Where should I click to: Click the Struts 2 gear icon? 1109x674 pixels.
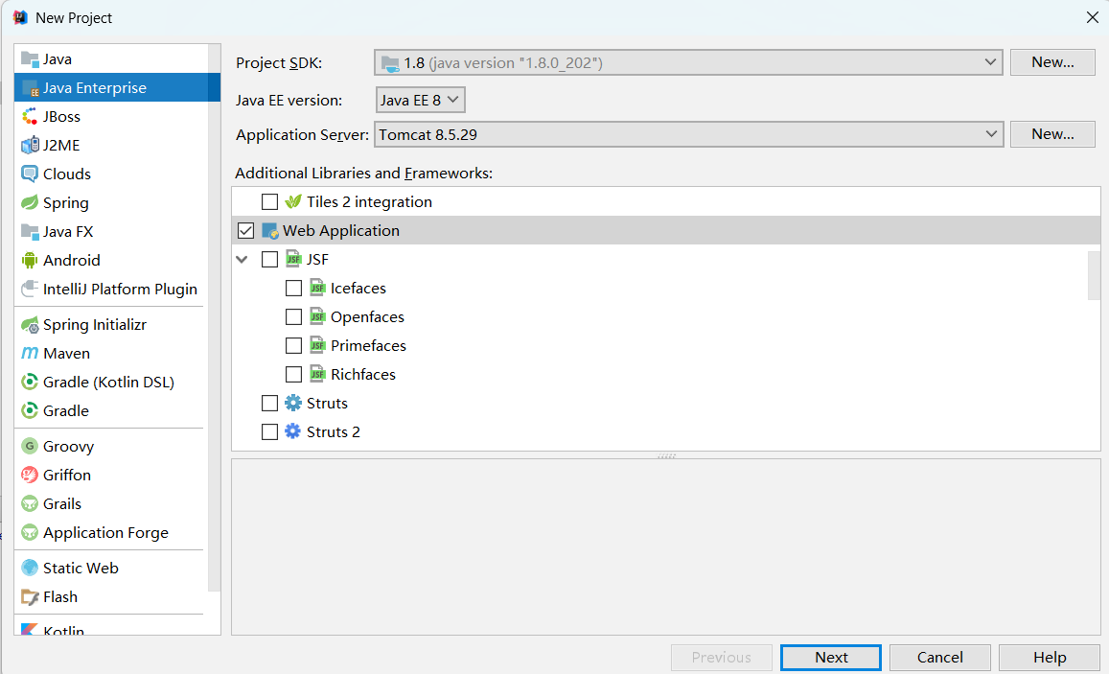[x=292, y=431]
